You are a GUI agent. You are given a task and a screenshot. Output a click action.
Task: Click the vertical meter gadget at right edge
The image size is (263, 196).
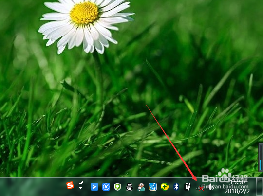coord(261,158)
